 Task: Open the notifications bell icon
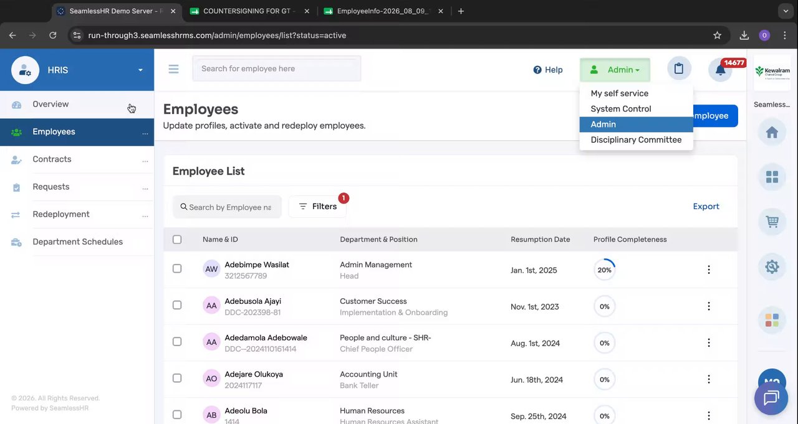720,70
